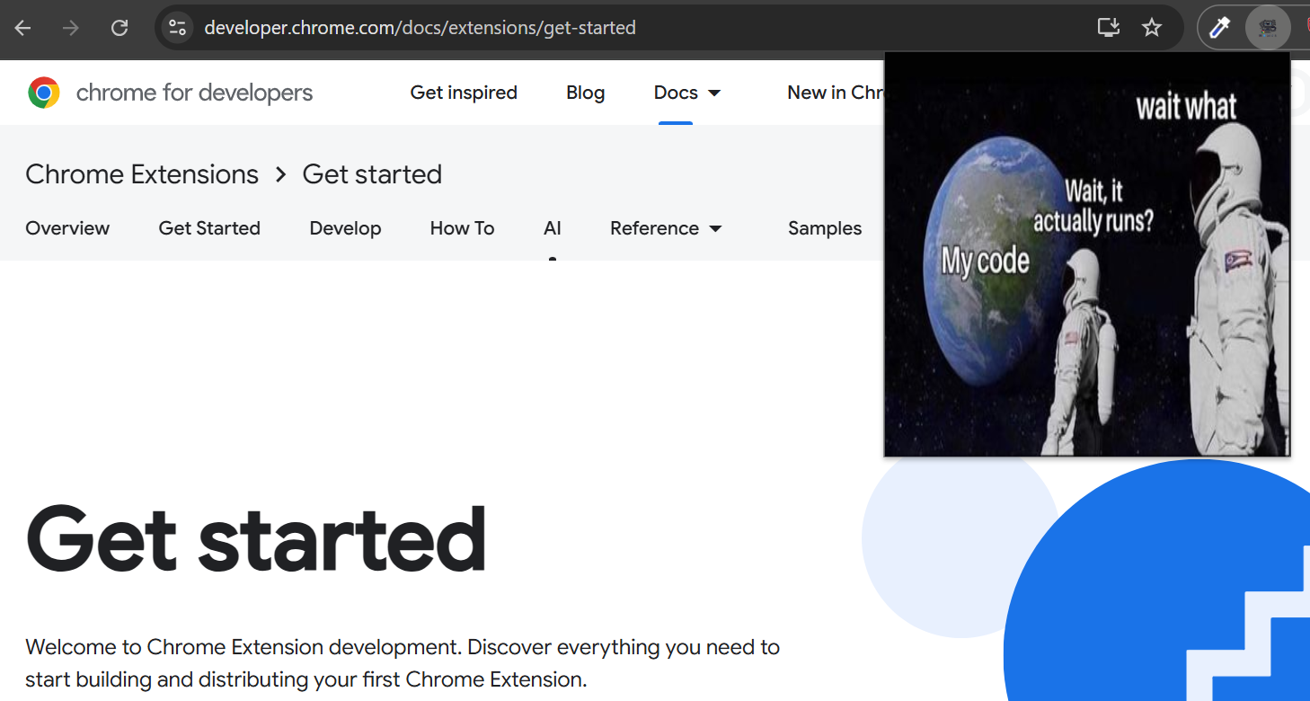Click the active meme extension icon
Image resolution: width=1310 pixels, height=701 pixels.
point(1268,28)
